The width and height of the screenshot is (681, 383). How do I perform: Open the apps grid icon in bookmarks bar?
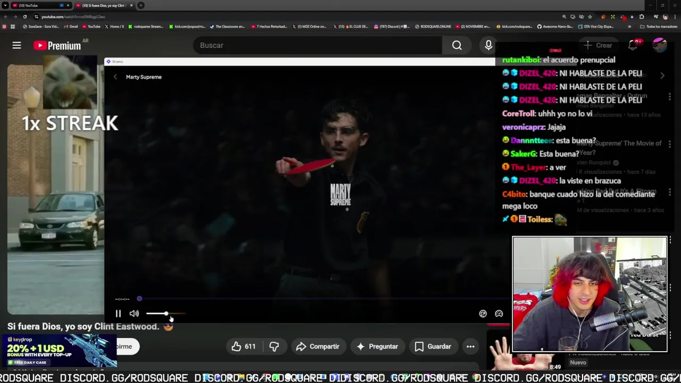(12, 26)
